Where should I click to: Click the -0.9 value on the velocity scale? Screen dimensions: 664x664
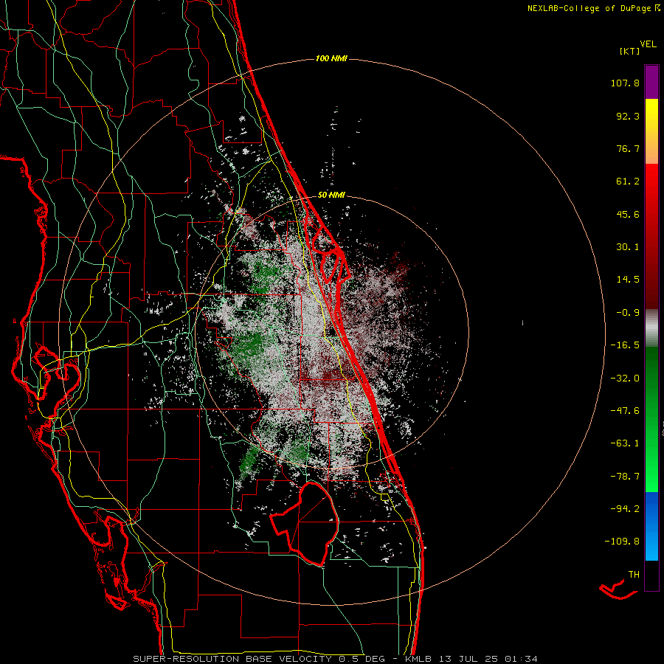click(628, 313)
